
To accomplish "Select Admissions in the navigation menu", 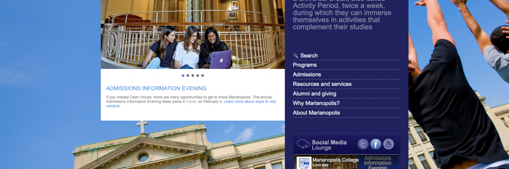I will click(x=307, y=74).
